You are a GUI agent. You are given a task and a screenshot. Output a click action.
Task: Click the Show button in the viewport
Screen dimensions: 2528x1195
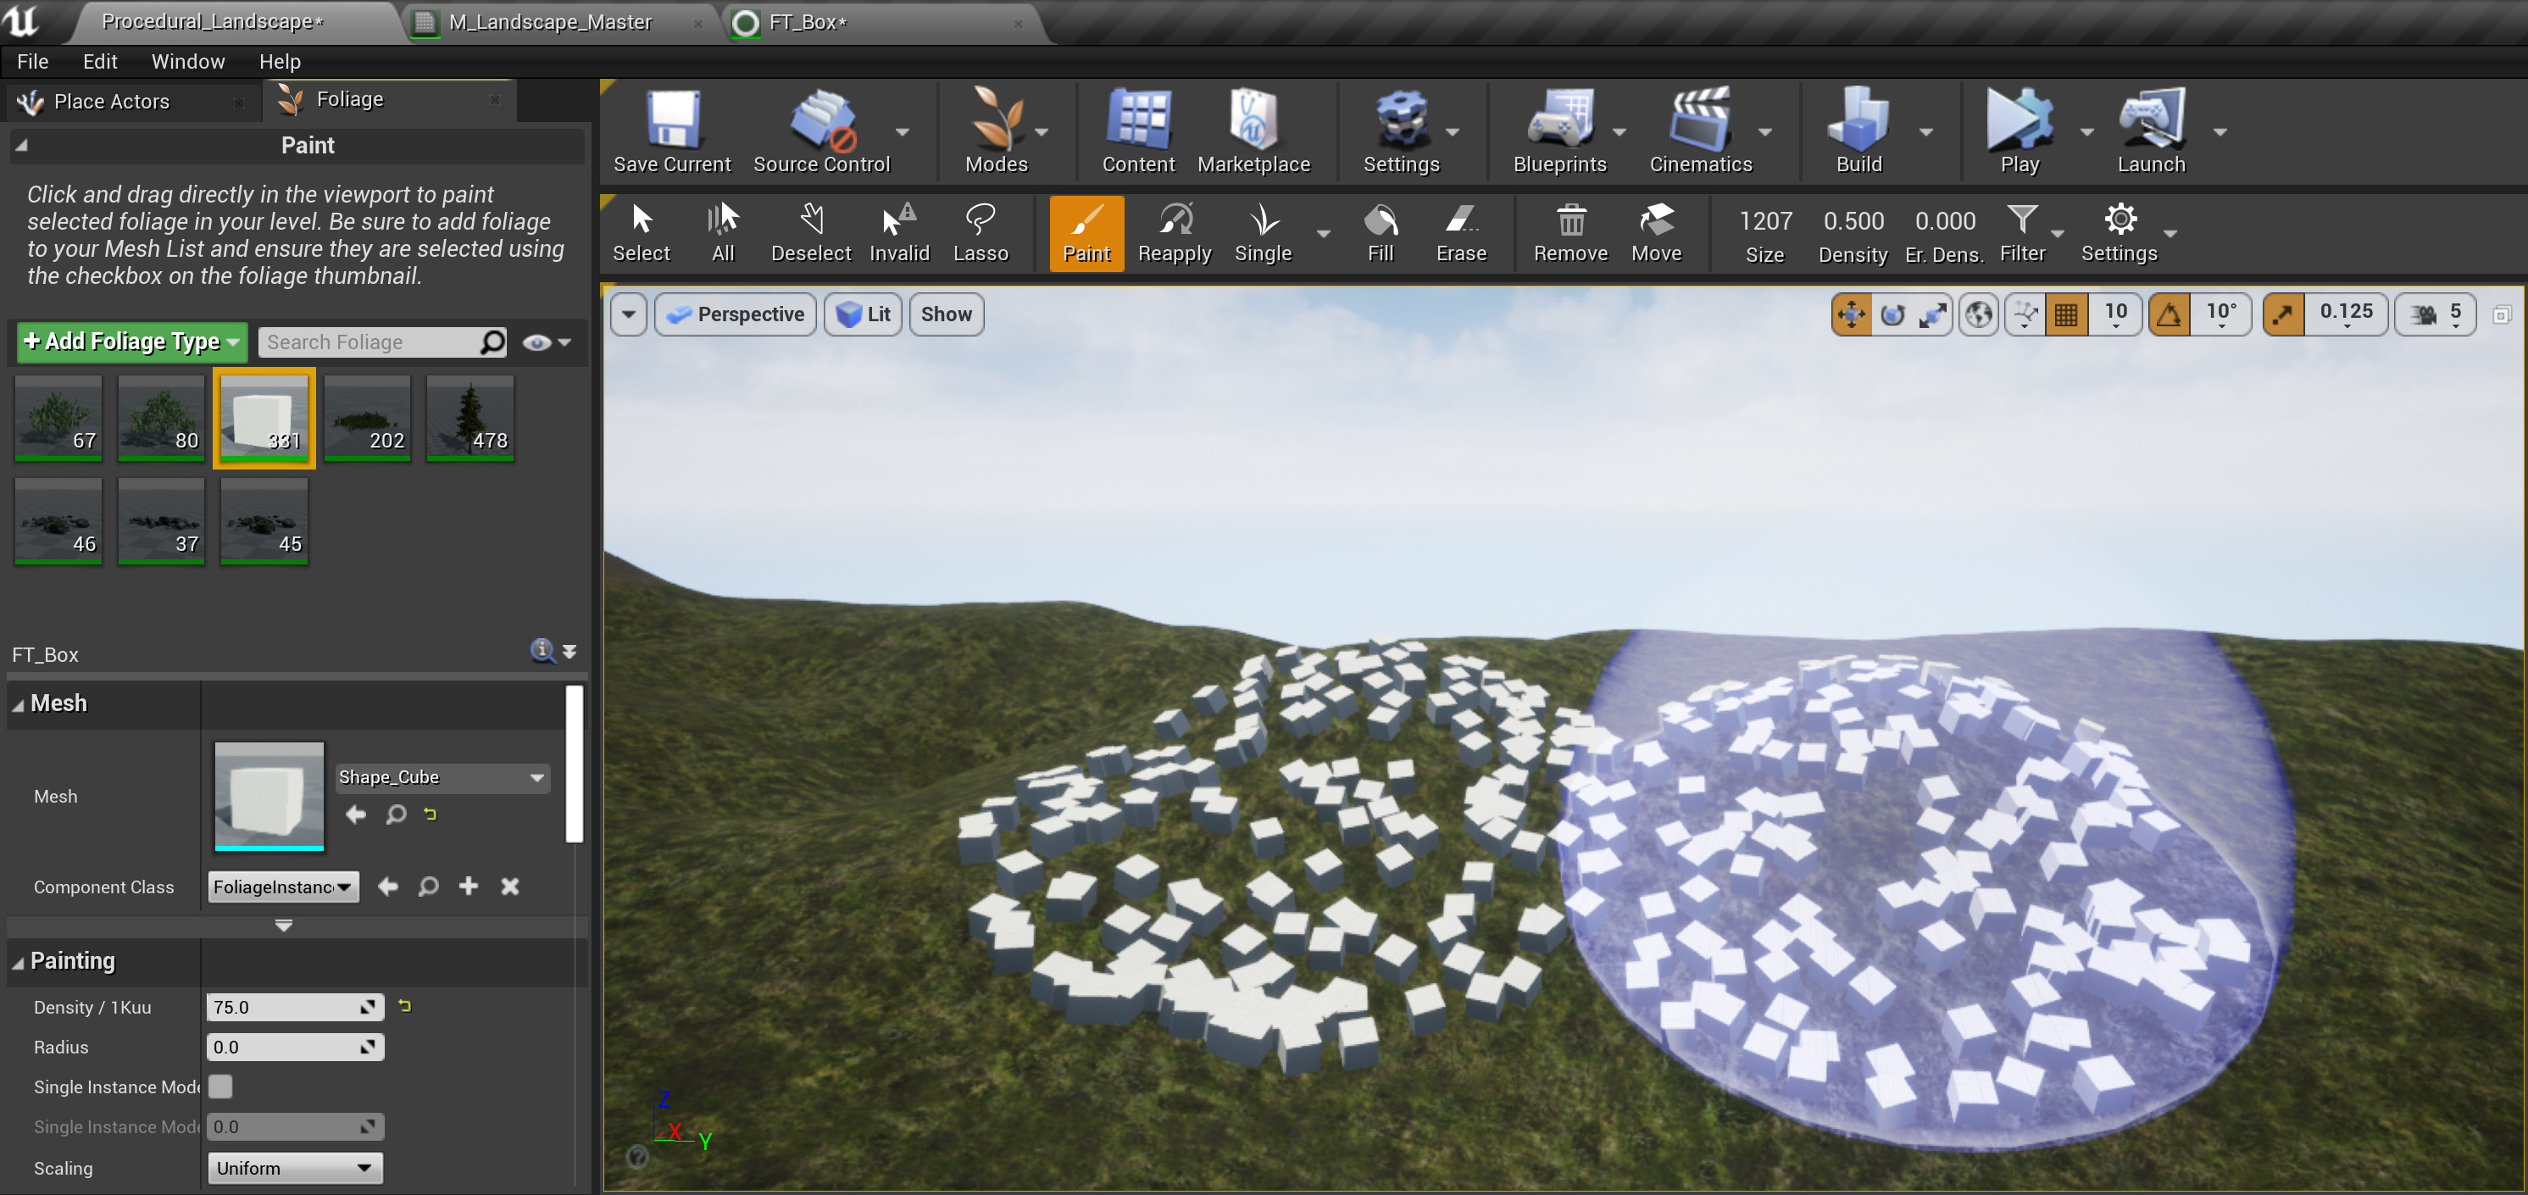(945, 314)
